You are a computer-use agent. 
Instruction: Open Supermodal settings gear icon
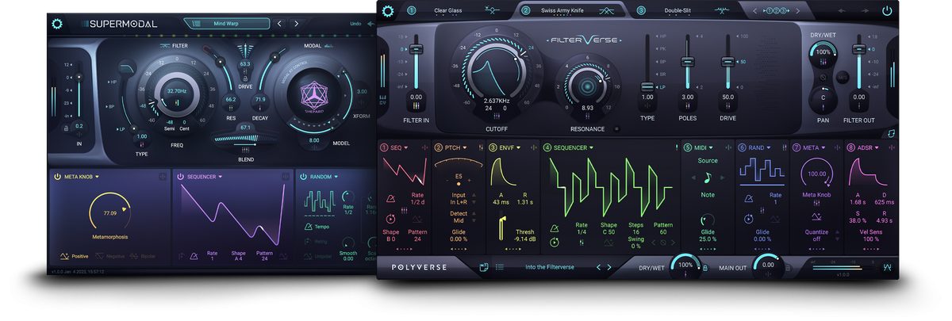pyautogui.click(x=57, y=24)
